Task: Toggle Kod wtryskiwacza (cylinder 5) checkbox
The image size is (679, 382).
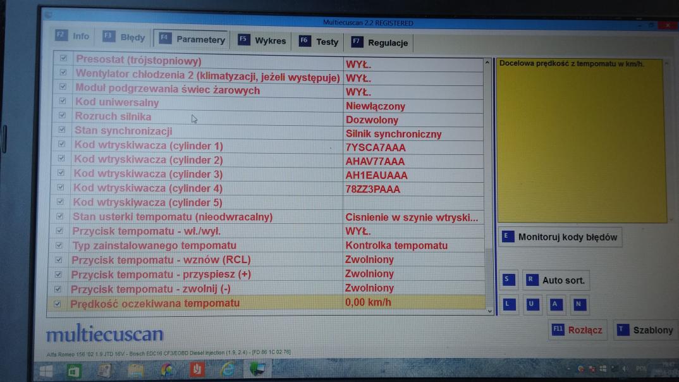Action: [60, 202]
